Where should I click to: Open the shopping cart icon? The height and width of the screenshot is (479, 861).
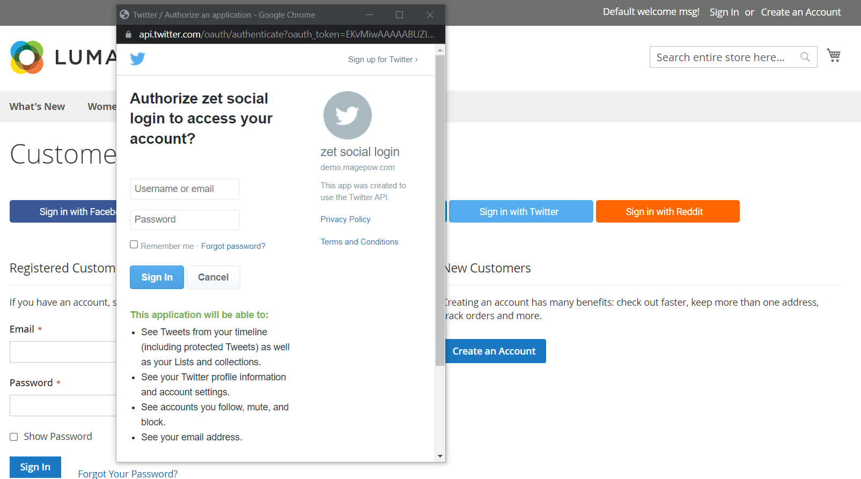[x=833, y=56]
